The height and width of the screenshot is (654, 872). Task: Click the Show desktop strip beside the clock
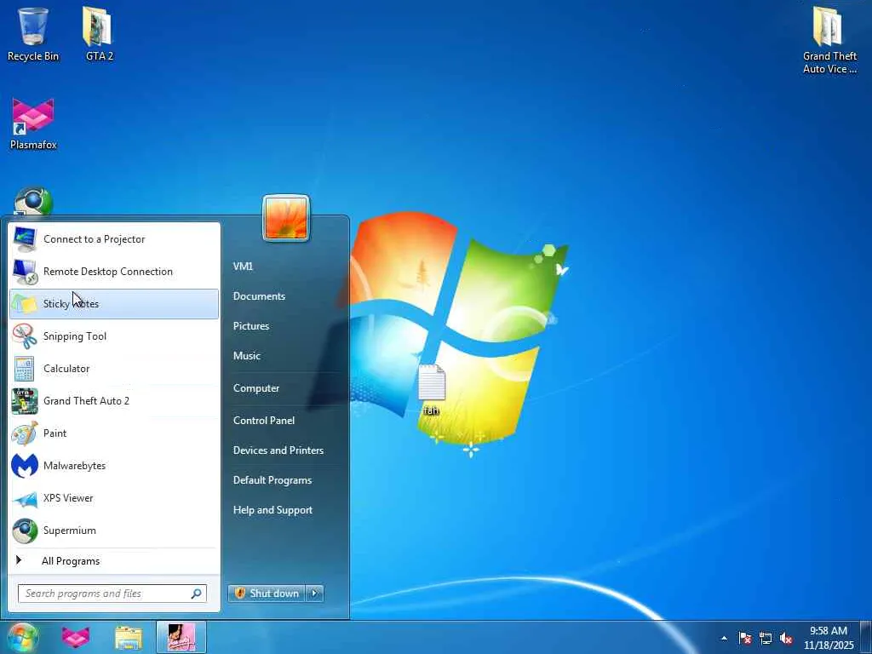tap(866, 637)
